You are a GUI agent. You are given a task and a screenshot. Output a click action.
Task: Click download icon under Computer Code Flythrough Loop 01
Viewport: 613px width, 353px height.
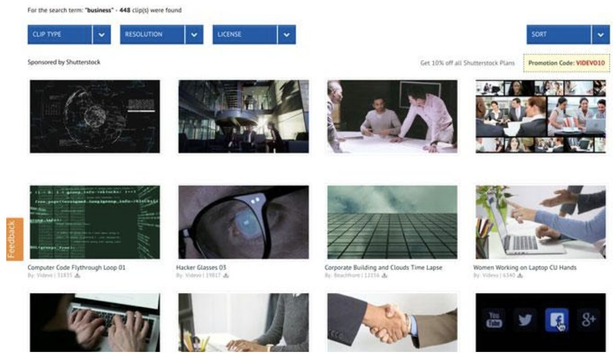77,276
